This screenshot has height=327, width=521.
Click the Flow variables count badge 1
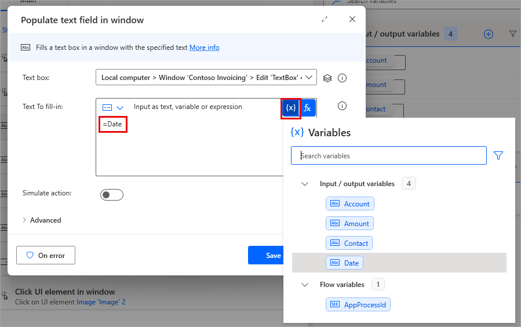(378, 285)
